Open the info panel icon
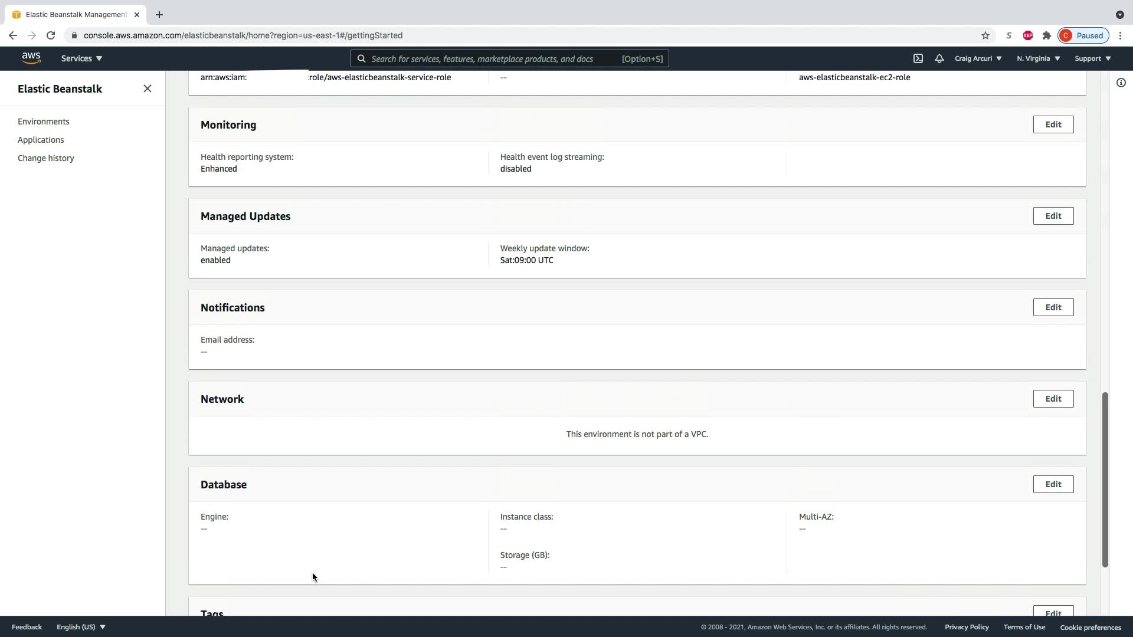 pyautogui.click(x=1121, y=83)
